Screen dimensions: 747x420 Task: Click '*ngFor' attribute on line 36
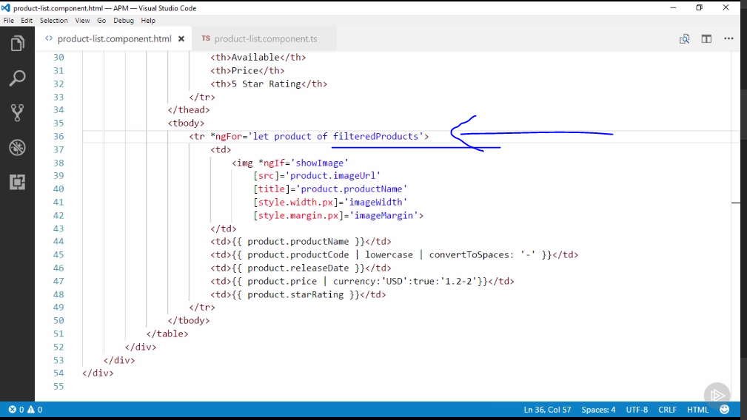coord(227,137)
